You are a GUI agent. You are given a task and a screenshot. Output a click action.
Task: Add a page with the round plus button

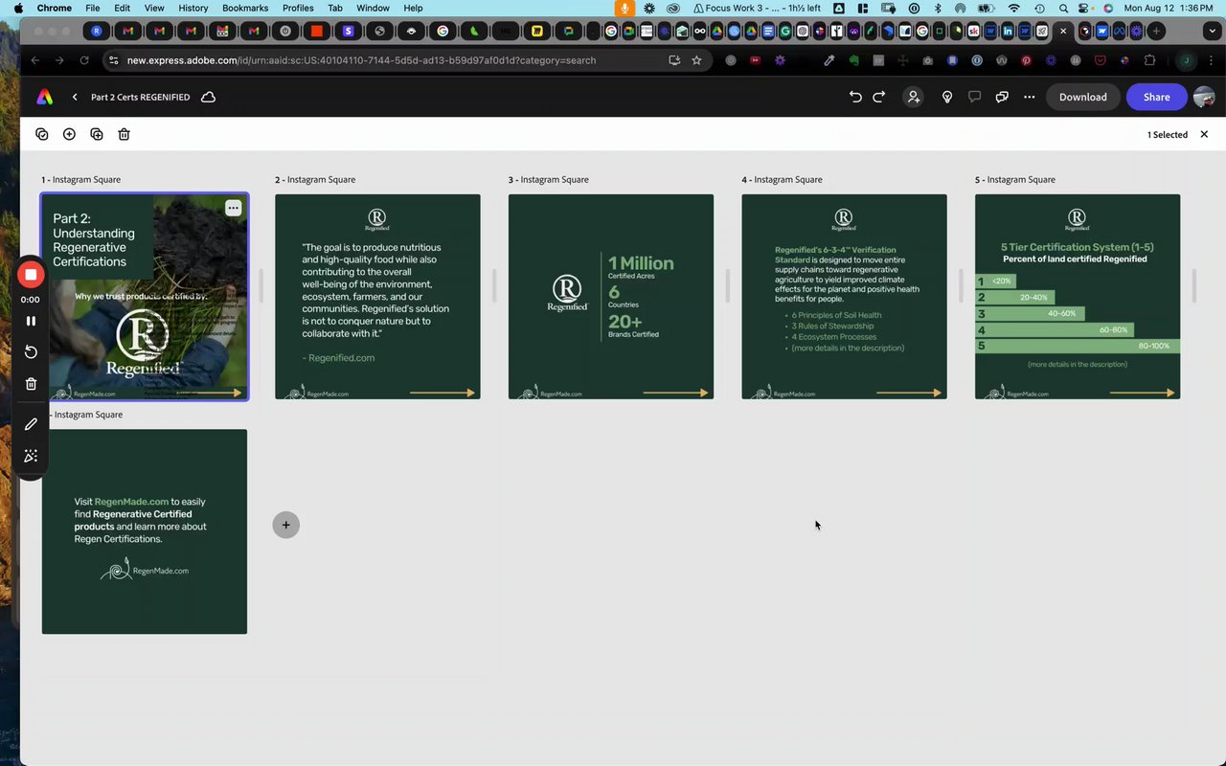(285, 525)
